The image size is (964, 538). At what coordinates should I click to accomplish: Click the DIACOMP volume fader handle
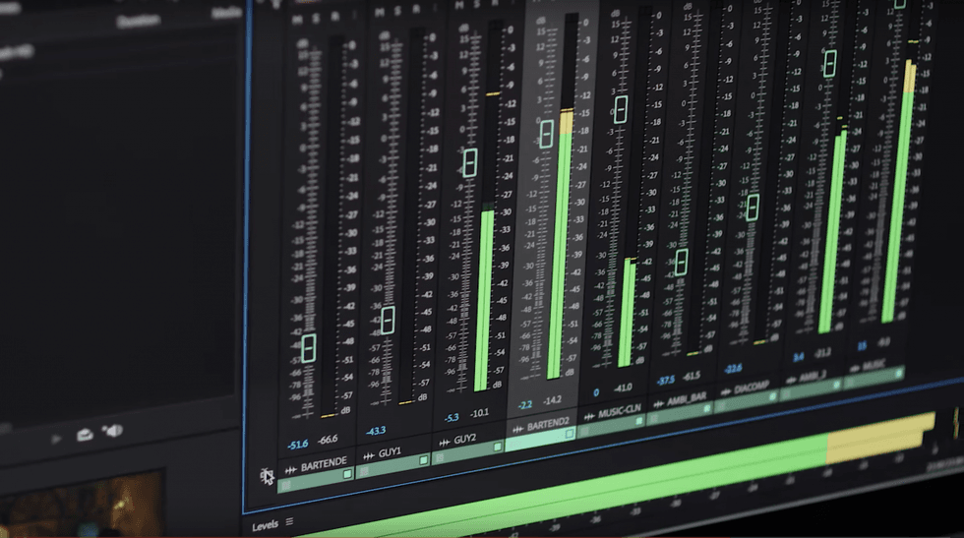click(753, 208)
